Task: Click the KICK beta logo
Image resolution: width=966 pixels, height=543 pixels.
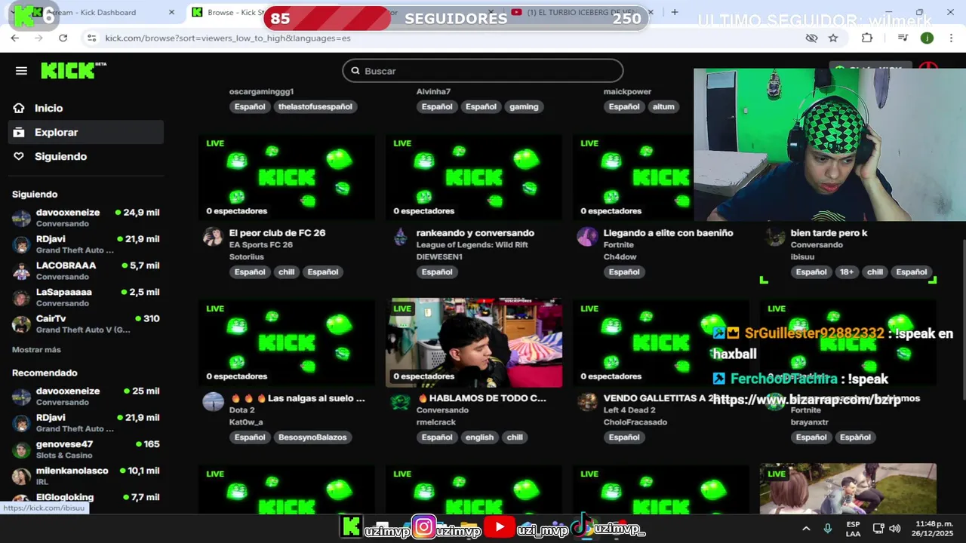Action: tap(73, 70)
